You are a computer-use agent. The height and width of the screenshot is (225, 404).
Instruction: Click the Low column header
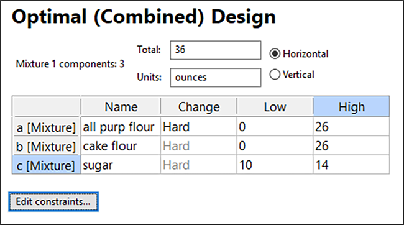[x=275, y=107]
